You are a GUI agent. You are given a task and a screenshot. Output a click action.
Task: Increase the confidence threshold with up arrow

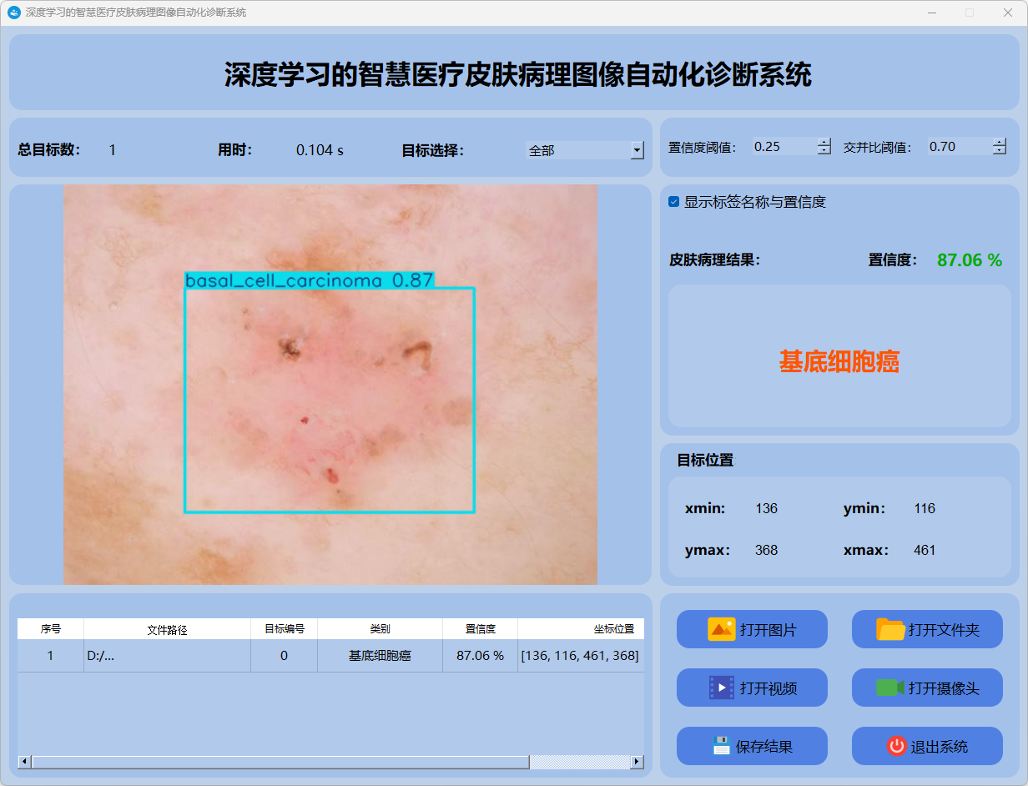pyautogui.click(x=824, y=142)
